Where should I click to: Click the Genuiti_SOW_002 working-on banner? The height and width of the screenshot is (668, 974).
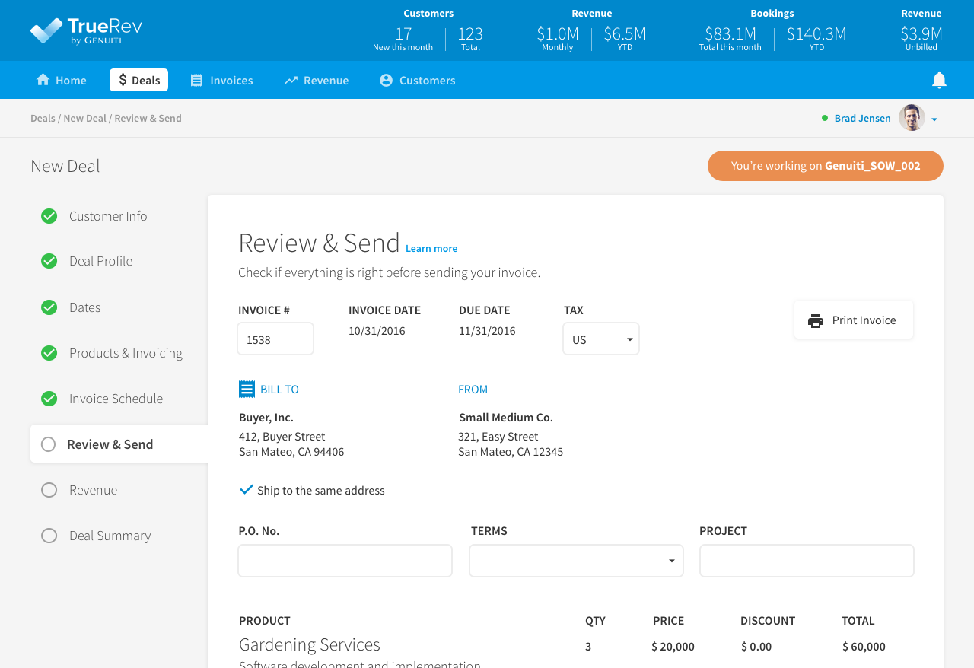click(x=826, y=166)
